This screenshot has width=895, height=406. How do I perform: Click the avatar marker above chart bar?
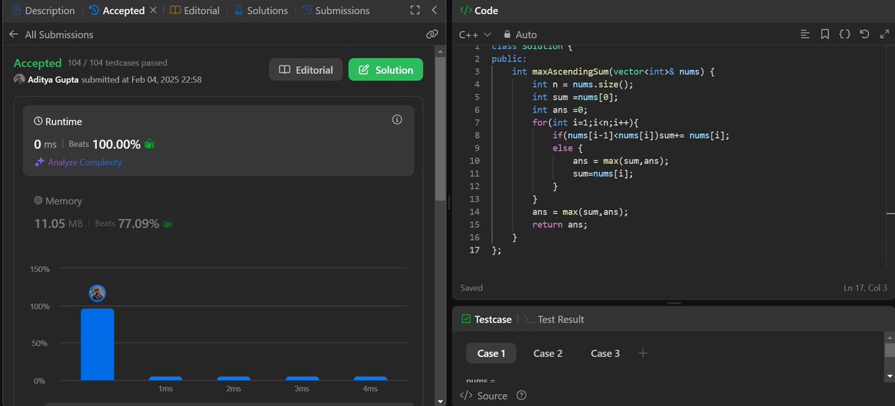tap(97, 293)
